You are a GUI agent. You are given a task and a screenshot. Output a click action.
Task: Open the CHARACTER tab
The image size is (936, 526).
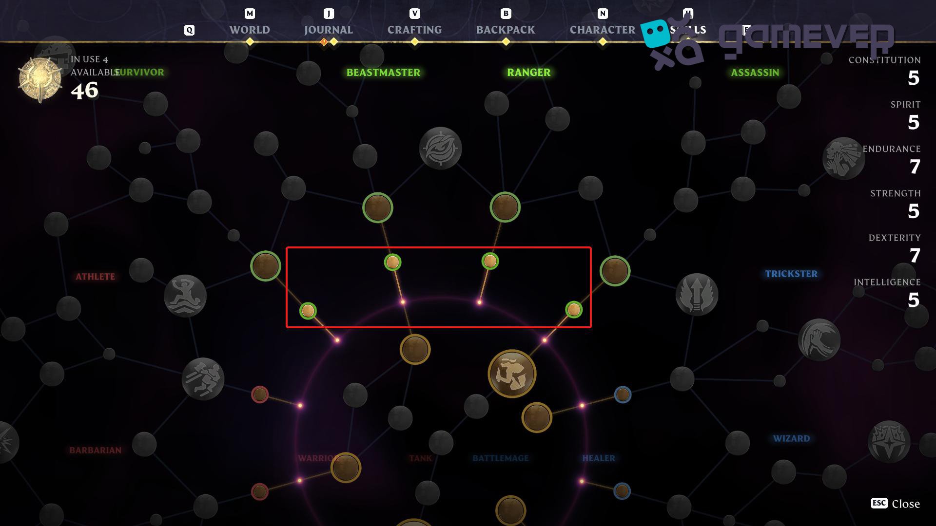tap(603, 30)
